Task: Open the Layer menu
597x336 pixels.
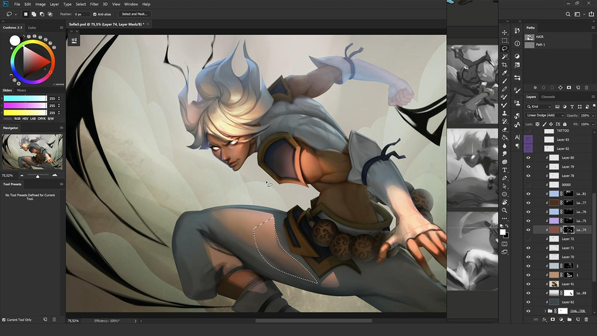Action: point(54,4)
